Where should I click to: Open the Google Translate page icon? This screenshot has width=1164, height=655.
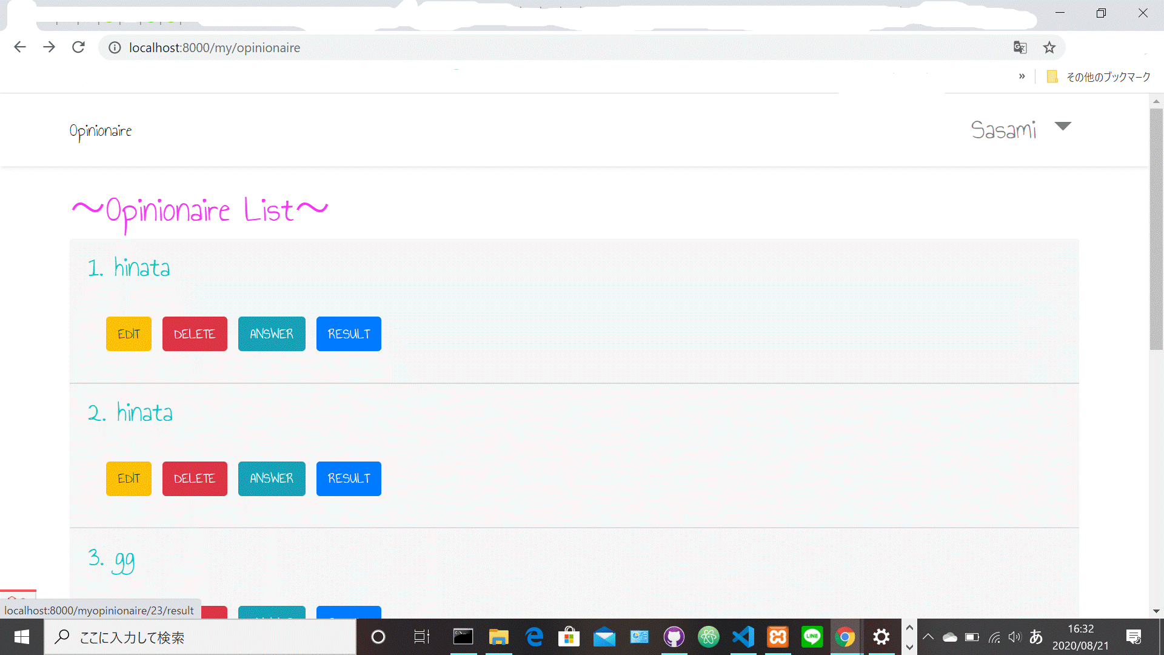1020,47
